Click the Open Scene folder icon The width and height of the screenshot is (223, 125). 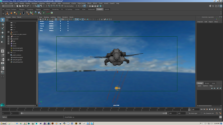[20, 6]
